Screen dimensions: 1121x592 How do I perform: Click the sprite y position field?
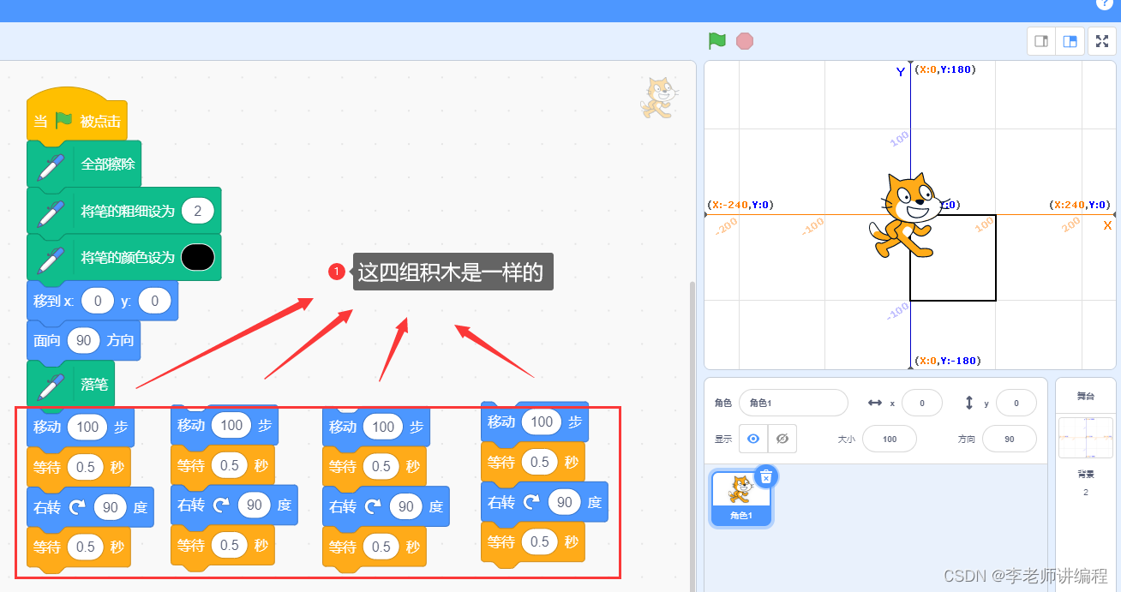[1016, 403]
